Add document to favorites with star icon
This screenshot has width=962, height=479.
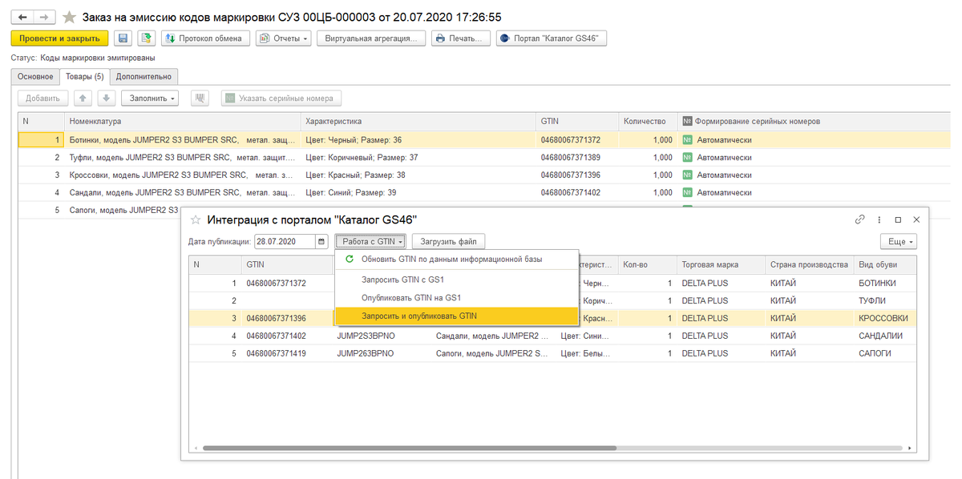point(70,17)
